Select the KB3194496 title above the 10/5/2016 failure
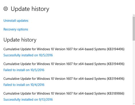Screen dimensions: 135x105 64,64
